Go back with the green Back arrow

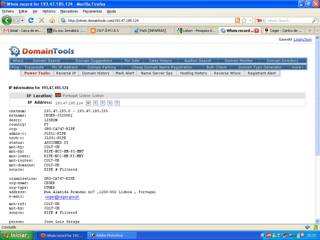[x=7, y=20]
